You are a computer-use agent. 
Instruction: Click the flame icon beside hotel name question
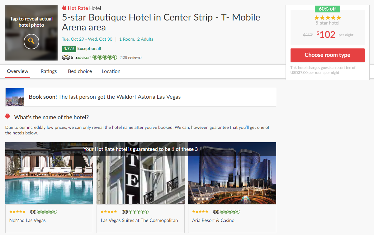pyautogui.click(x=8, y=116)
